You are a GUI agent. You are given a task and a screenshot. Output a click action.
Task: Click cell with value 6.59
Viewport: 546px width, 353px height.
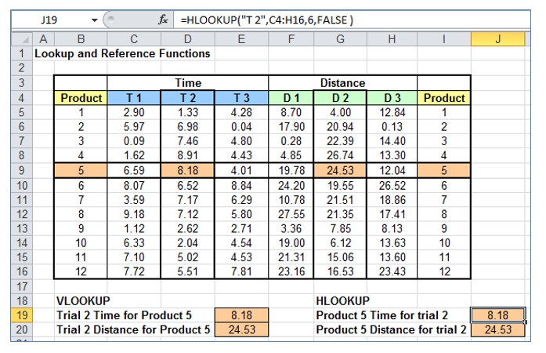tap(134, 170)
